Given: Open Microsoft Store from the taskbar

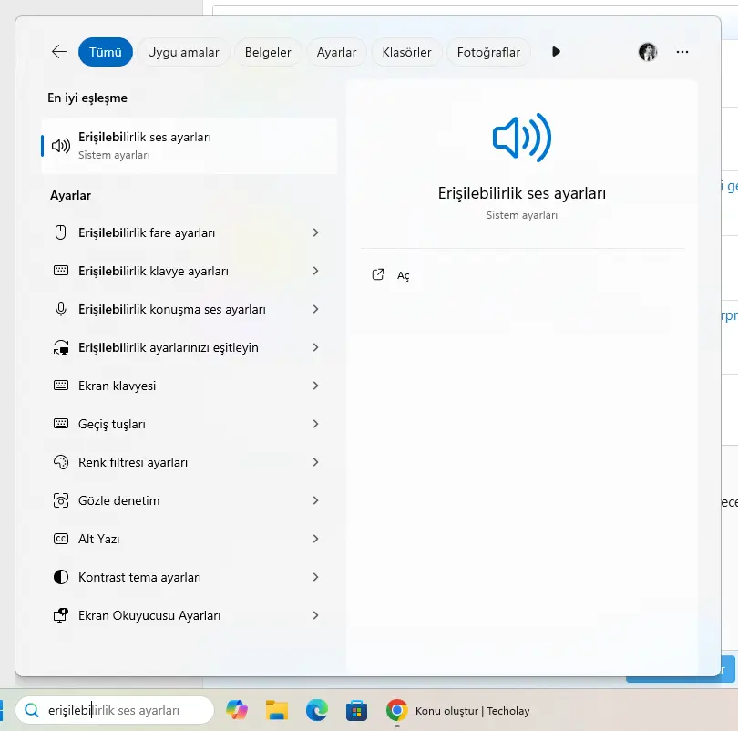Looking at the screenshot, I should coord(357,710).
